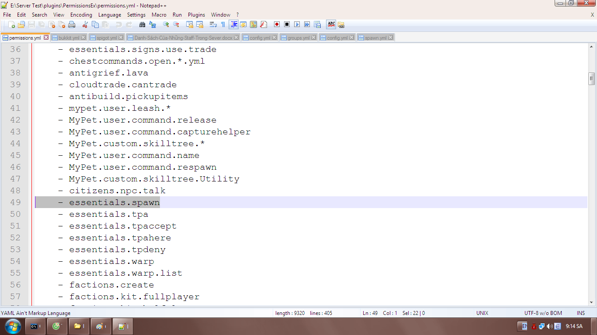Click the Redo toolbar arrow
Image resolution: width=597 pixels, height=335 pixels.
click(x=129, y=24)
